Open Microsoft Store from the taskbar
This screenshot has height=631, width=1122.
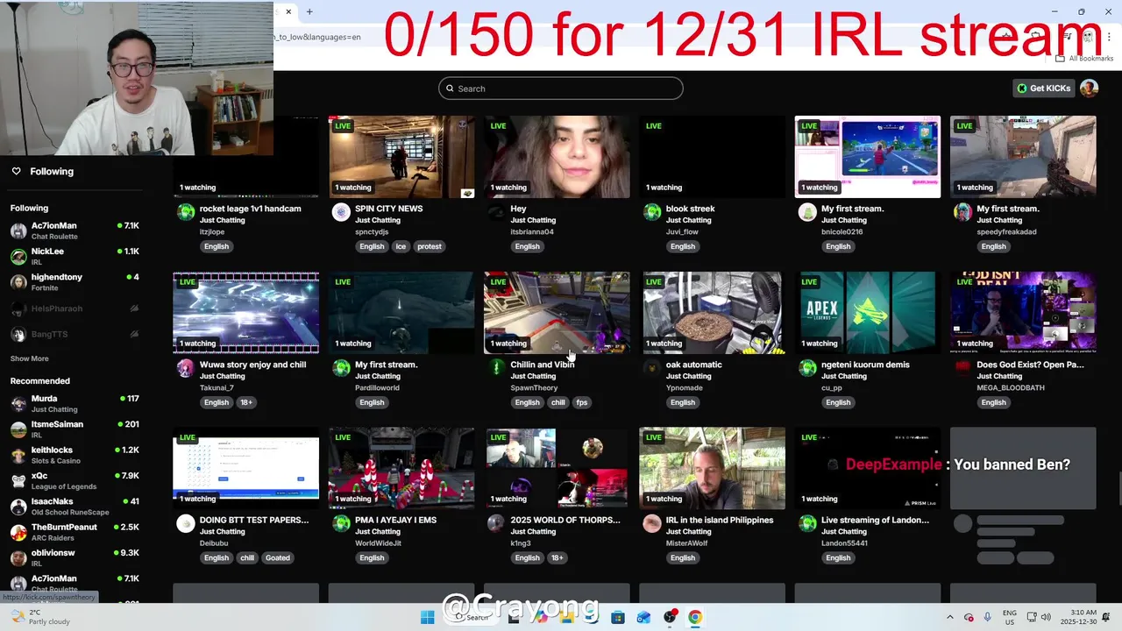618,617
